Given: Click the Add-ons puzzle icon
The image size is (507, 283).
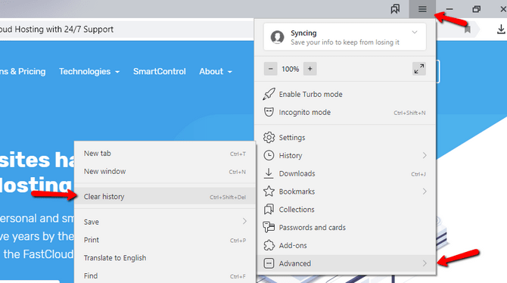Looking at the screenshot, I should [x=269, y=245].
